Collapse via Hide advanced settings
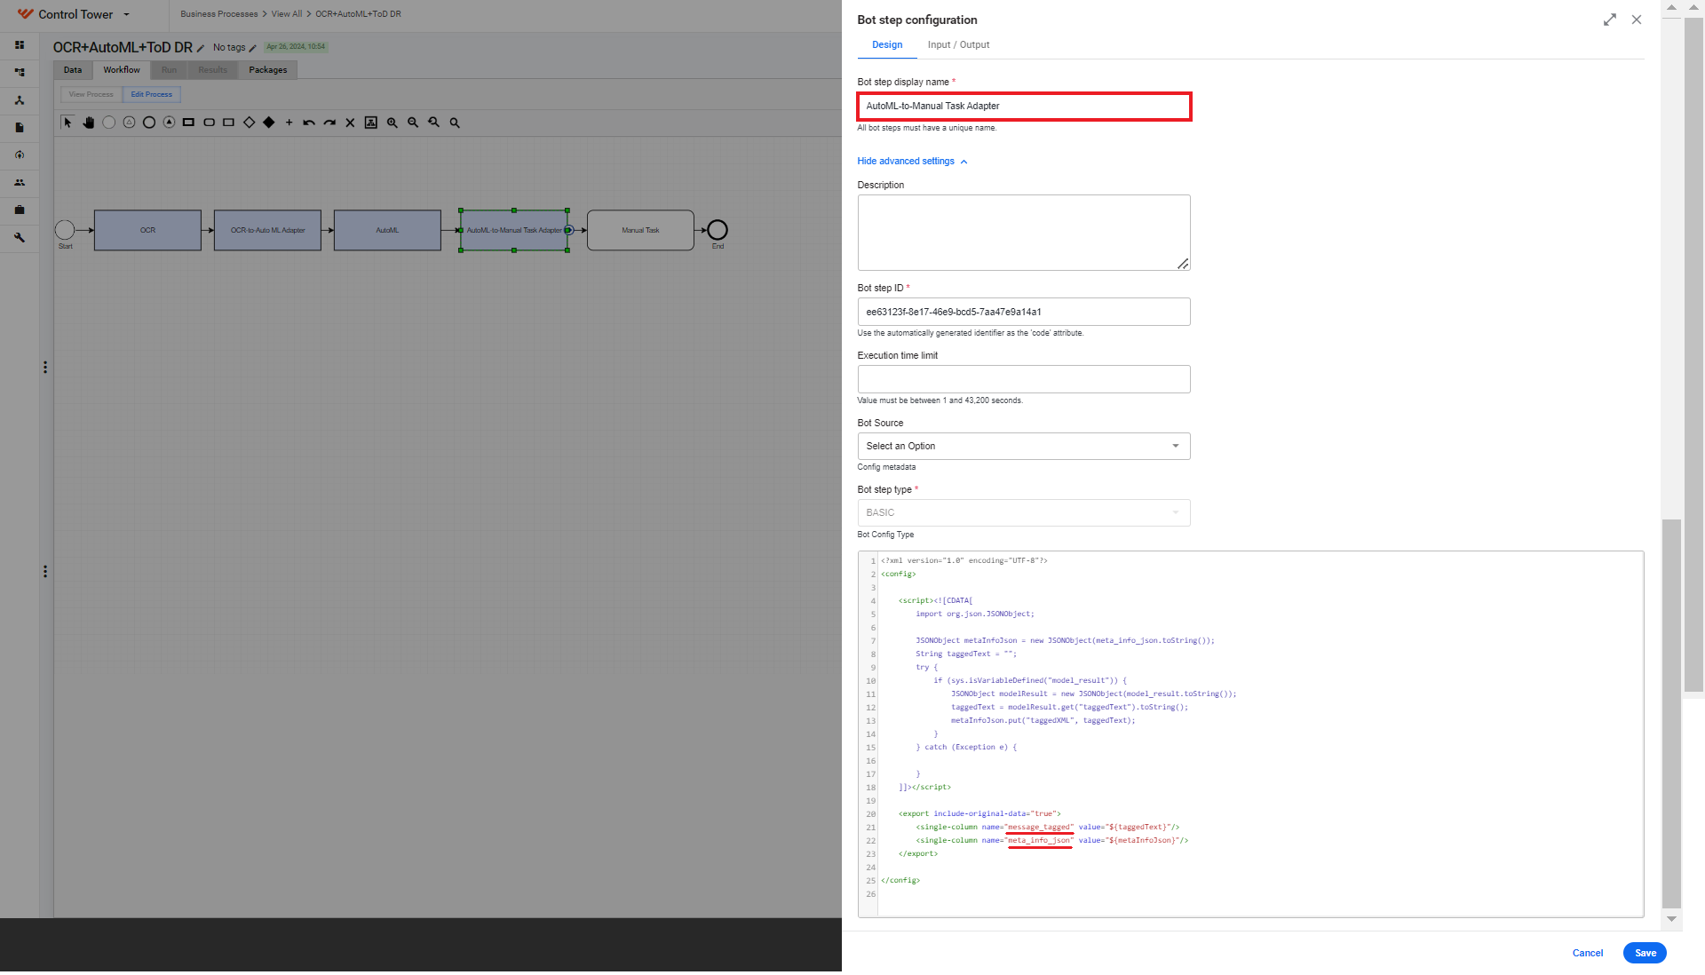 [912, 161]
